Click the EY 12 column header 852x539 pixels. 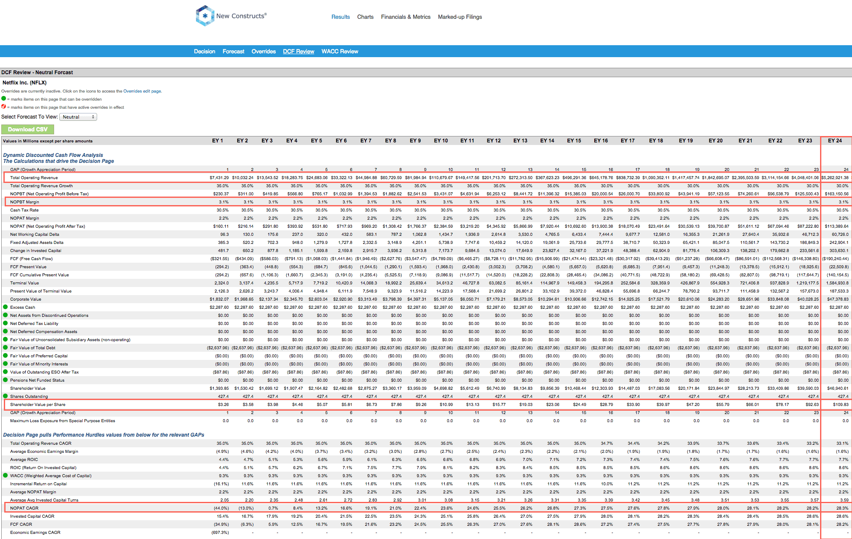click(x=494, y=141)
